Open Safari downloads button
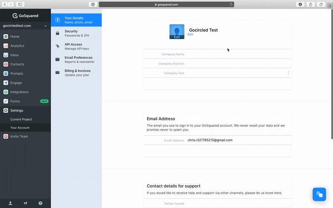Screen dimensions: 333x208 tap(300, 4)
